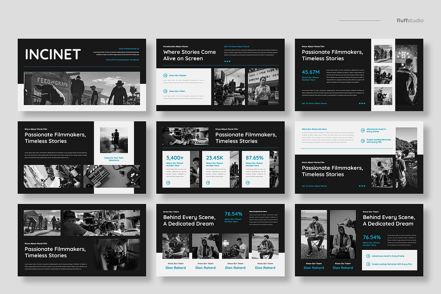
Task: Click the 23.45K statistic
Action: pyautogui.click(x=214, y=158)
